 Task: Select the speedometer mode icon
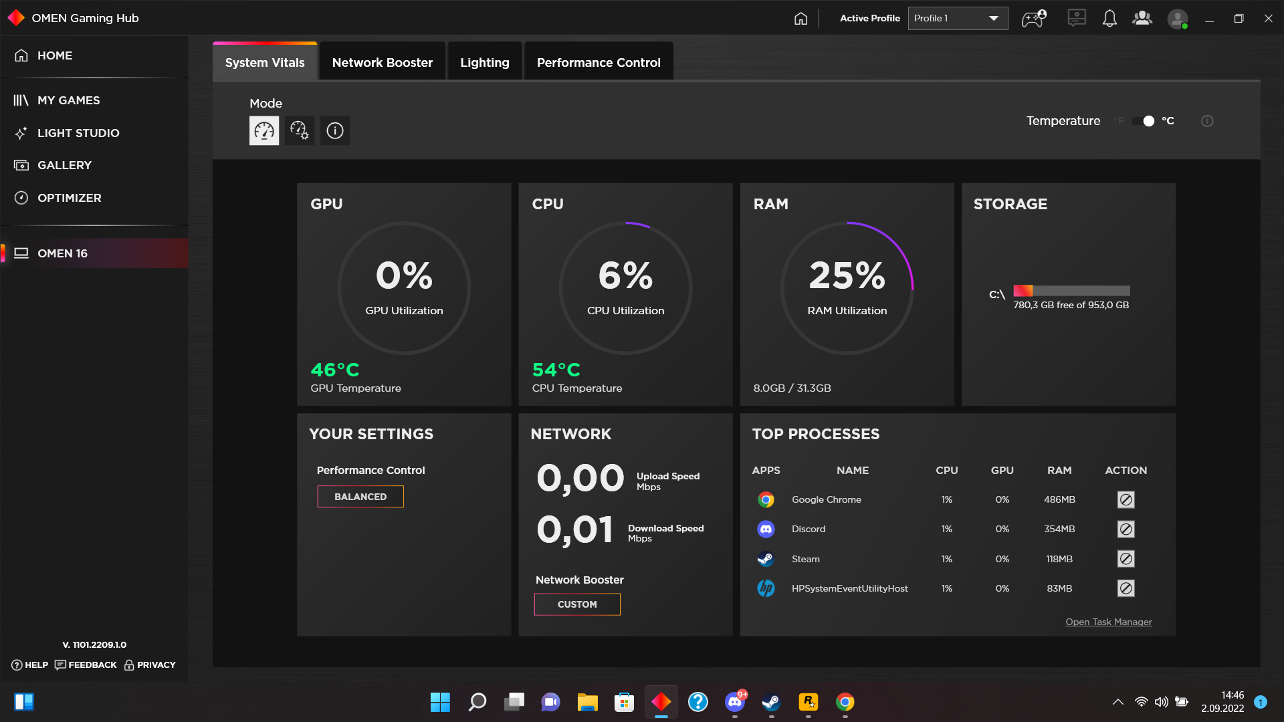[264, 130]
